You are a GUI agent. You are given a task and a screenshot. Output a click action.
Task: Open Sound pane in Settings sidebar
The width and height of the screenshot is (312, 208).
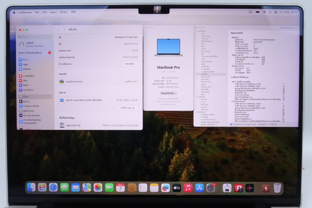click(35, 81)
